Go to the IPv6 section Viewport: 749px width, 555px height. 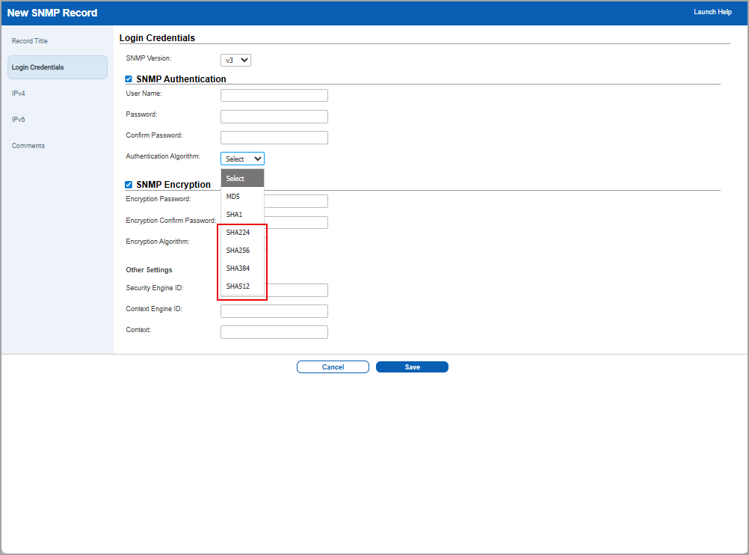(x=18, y=119)
